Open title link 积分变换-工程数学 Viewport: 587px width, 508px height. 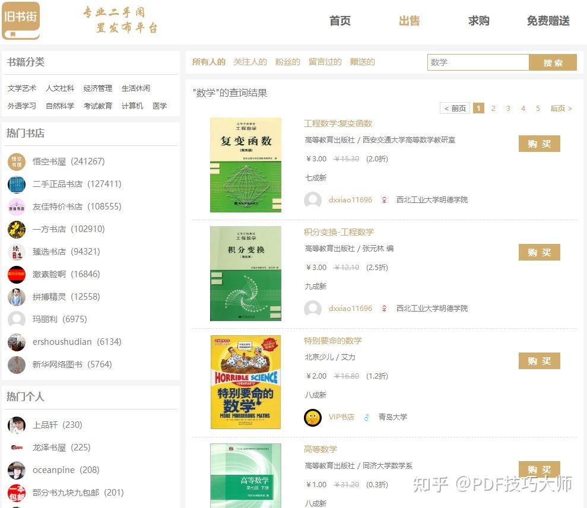(339, 232)
